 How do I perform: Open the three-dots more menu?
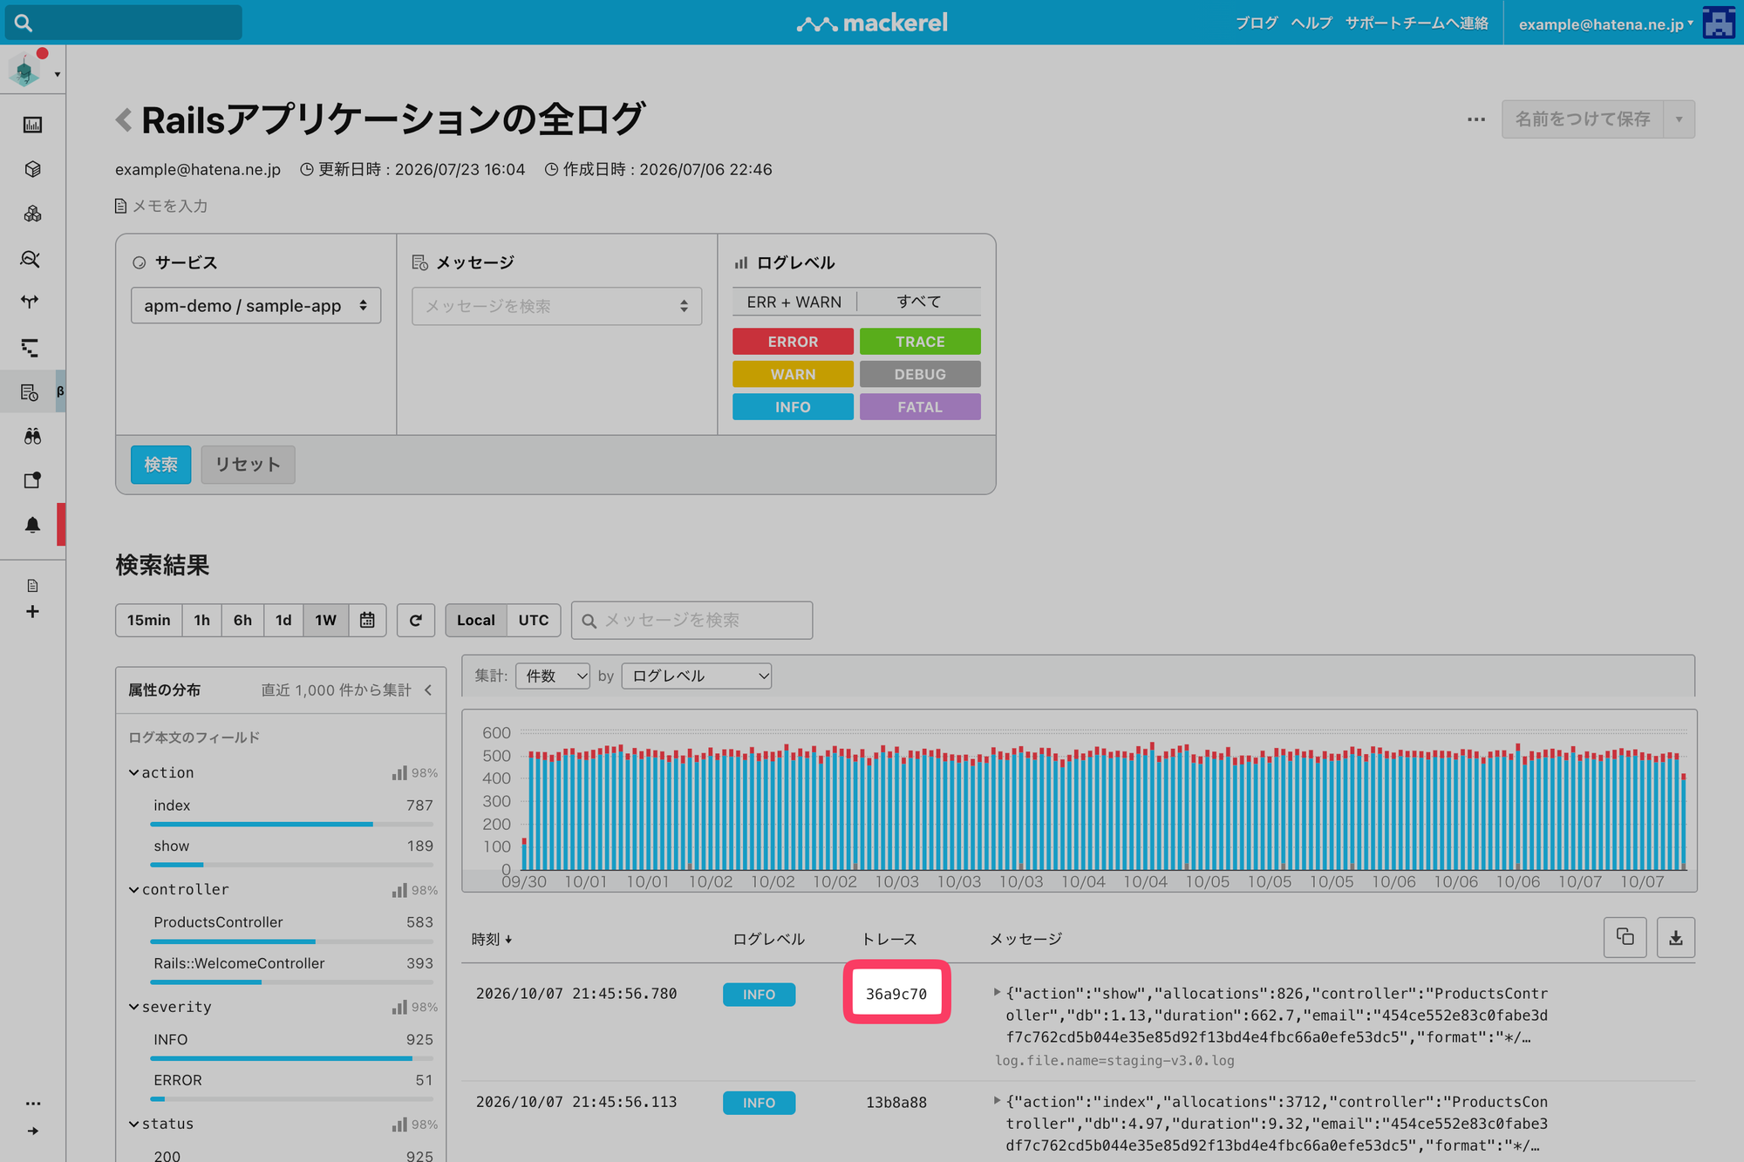(x=1475, y=119)
